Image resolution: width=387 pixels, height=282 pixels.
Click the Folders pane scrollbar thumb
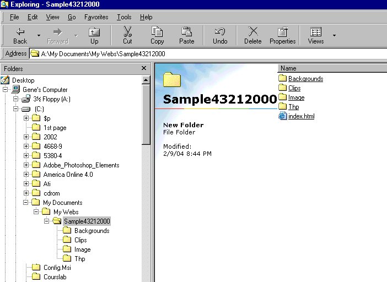(x=146, y=115)
